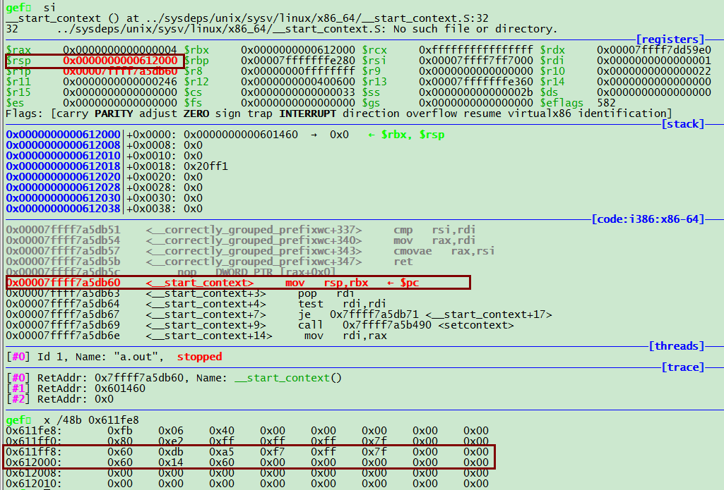The width and height of the screenshot is (724, 490).
Task: Select the highlighted $rsp register value
Action: pos(120,61)
